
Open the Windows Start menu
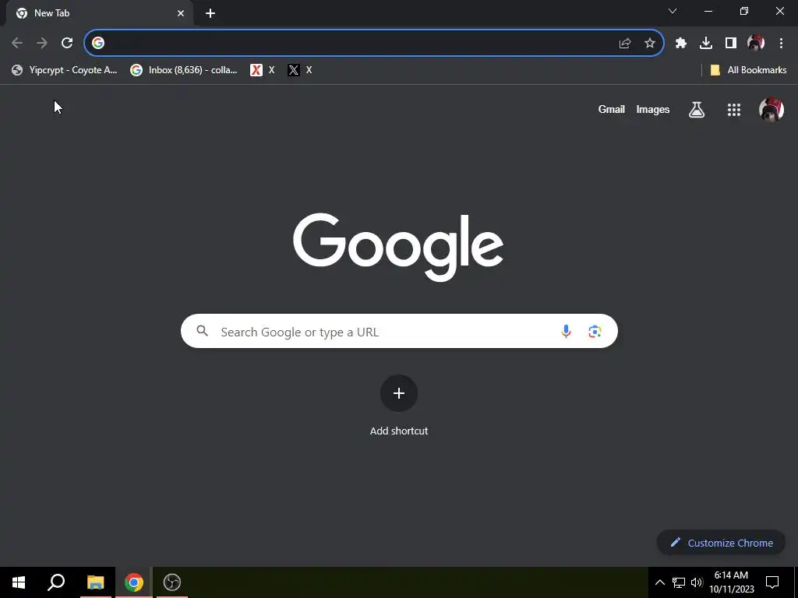click(x=19, y=582)
